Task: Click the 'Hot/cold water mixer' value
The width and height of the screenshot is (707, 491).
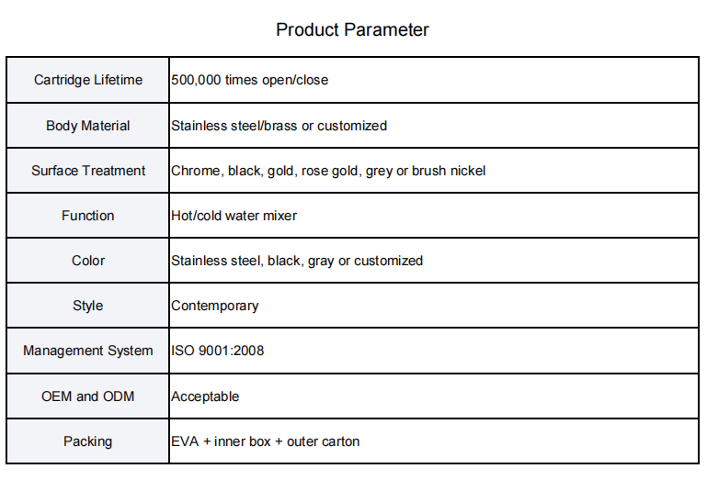Action: 234,216
